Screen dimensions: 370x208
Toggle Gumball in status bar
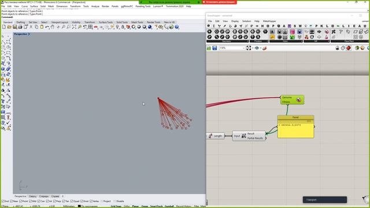point(169,206)
